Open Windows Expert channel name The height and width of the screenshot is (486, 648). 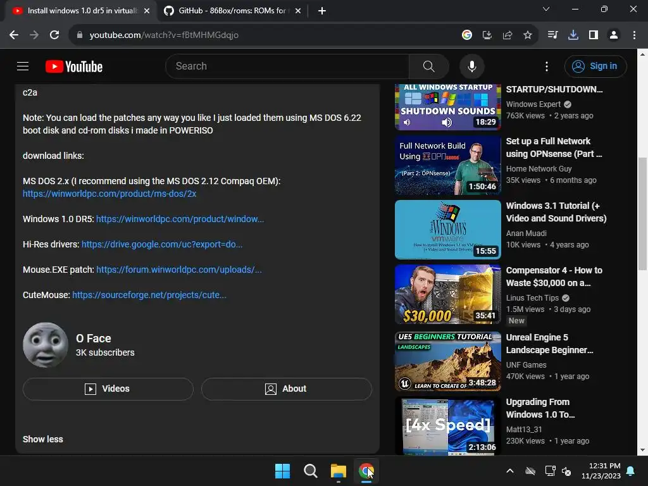[533, 104]
